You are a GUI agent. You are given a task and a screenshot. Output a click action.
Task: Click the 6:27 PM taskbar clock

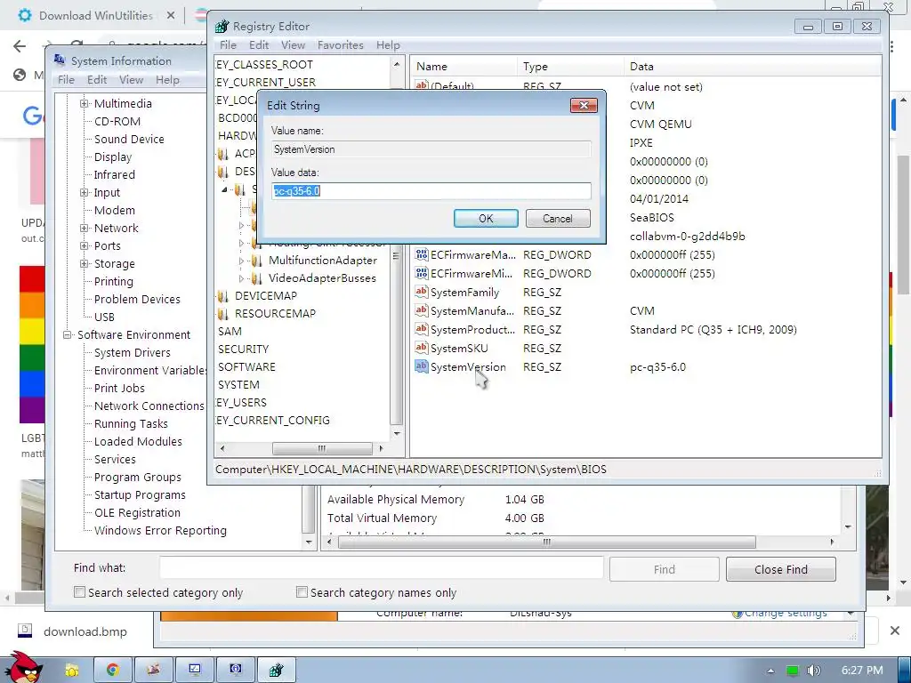(862, 671)
